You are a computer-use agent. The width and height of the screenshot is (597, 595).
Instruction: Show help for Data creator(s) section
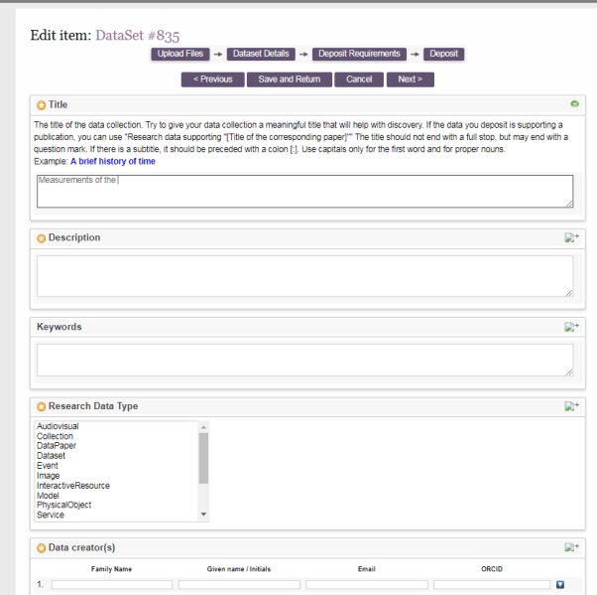pyautogui.click(x=571, y=547)
